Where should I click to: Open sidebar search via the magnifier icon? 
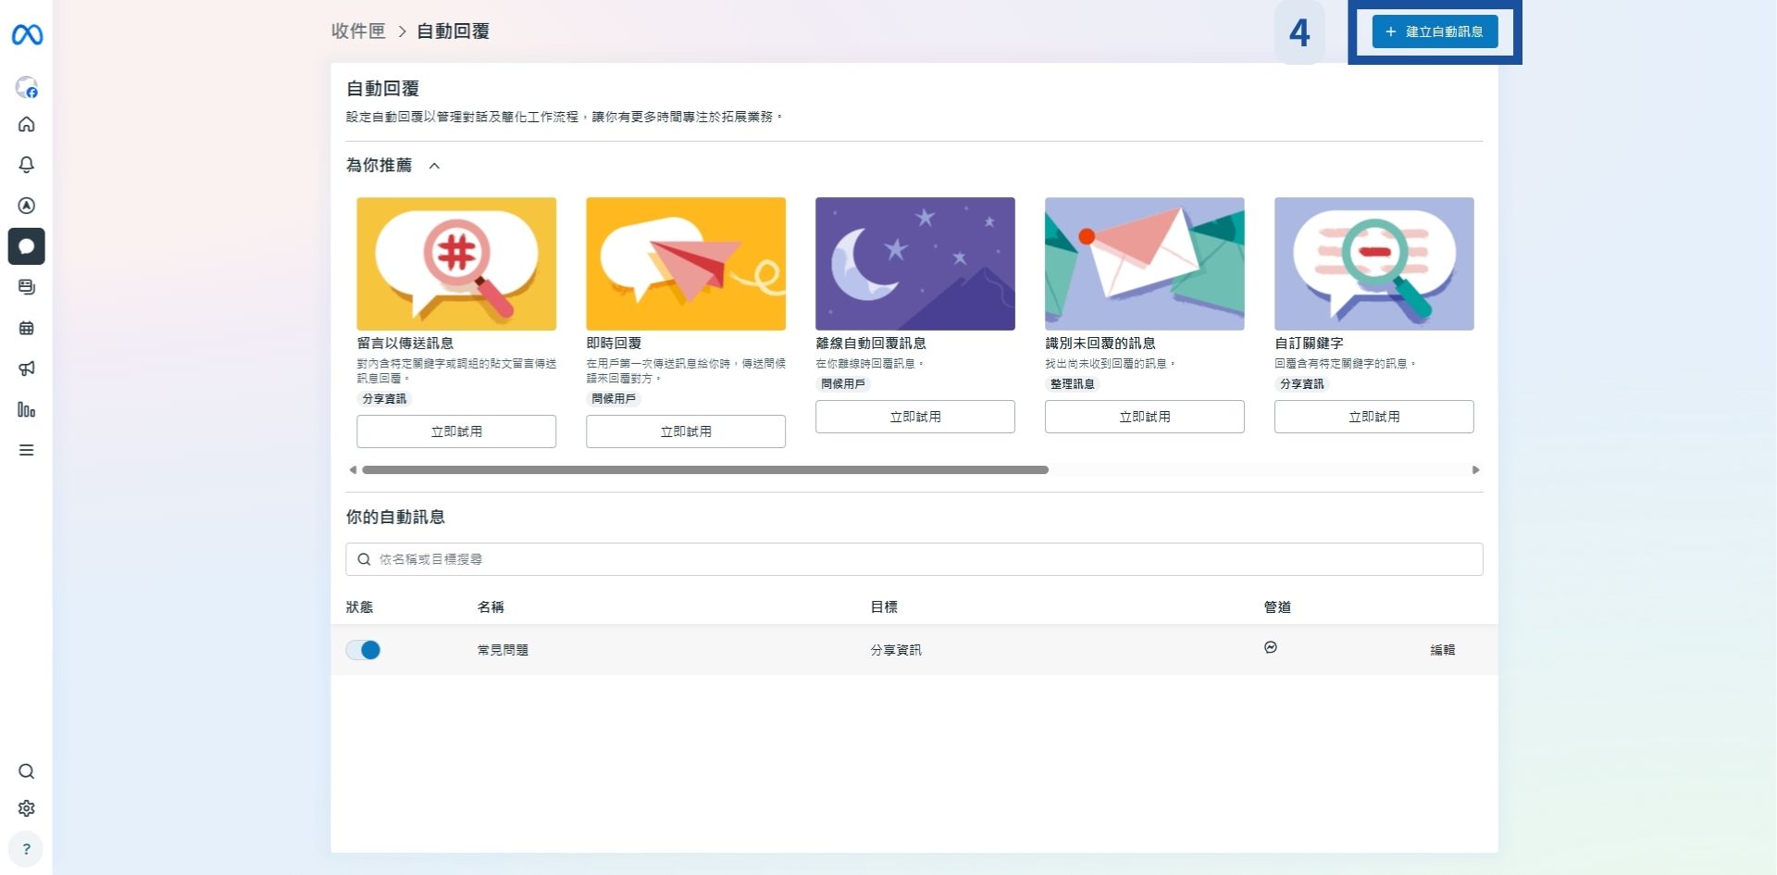click(x=25, y=769)
